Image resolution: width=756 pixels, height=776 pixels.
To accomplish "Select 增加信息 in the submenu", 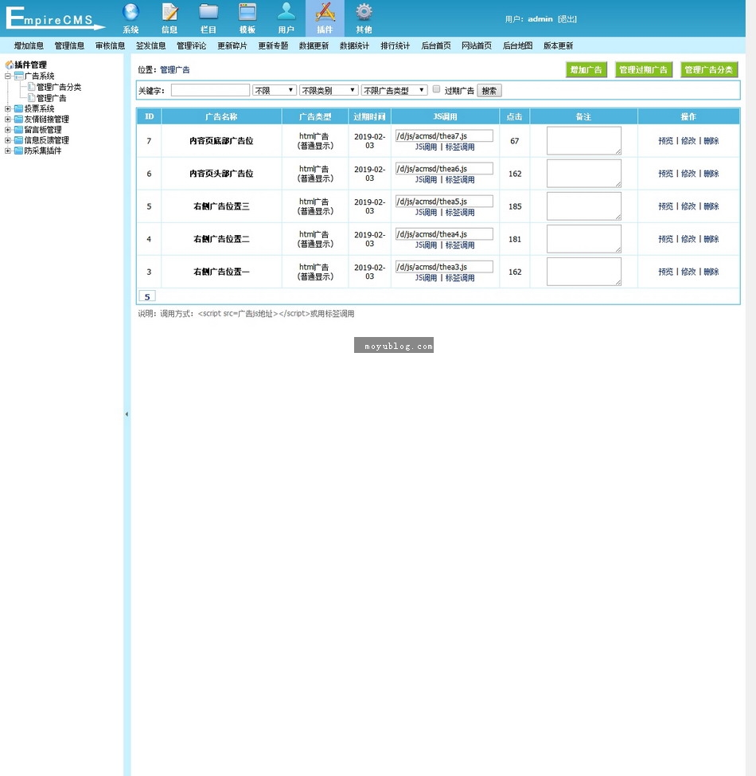I will click(x=29, y=45).
